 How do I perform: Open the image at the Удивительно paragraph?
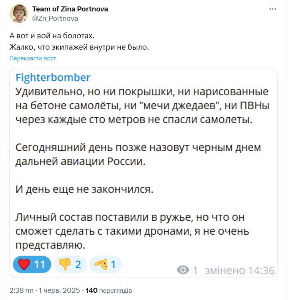click(142, 106)
